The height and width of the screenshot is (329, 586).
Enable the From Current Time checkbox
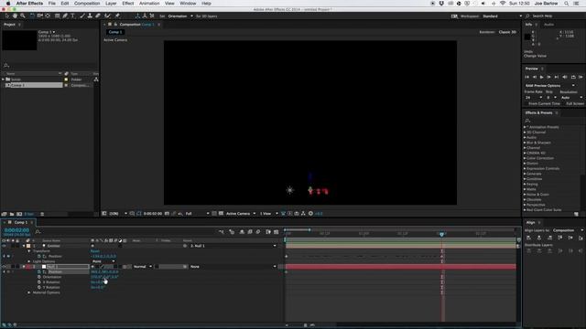(527, 103)
